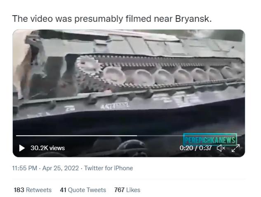Click the played portion of the progress bar
Viewport: 261px width, 197px height.
[x=76, y=136]
